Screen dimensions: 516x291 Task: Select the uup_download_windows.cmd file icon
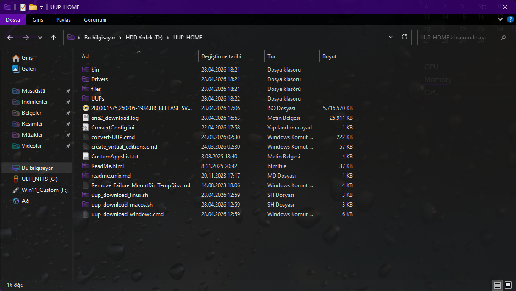pyautogui.click(x=86, y=214)
